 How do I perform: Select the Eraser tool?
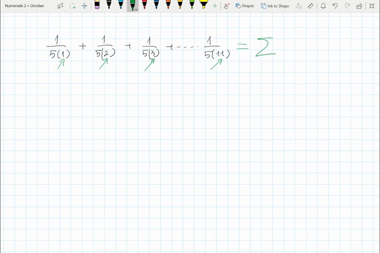[x=97, y=6]
